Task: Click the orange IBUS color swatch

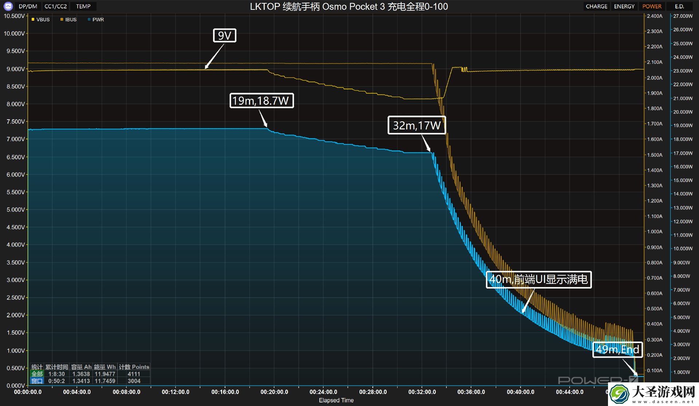Action: (x=62, y=20)
